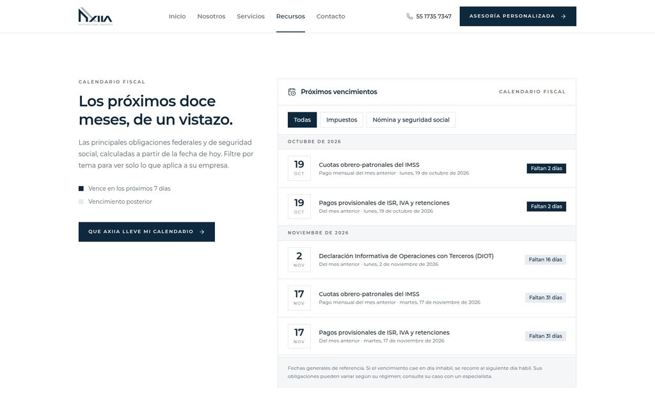Select Recursos in the navigation bar
The width and height of the screenshot is (655, 409).
click(x=290, y=16)
